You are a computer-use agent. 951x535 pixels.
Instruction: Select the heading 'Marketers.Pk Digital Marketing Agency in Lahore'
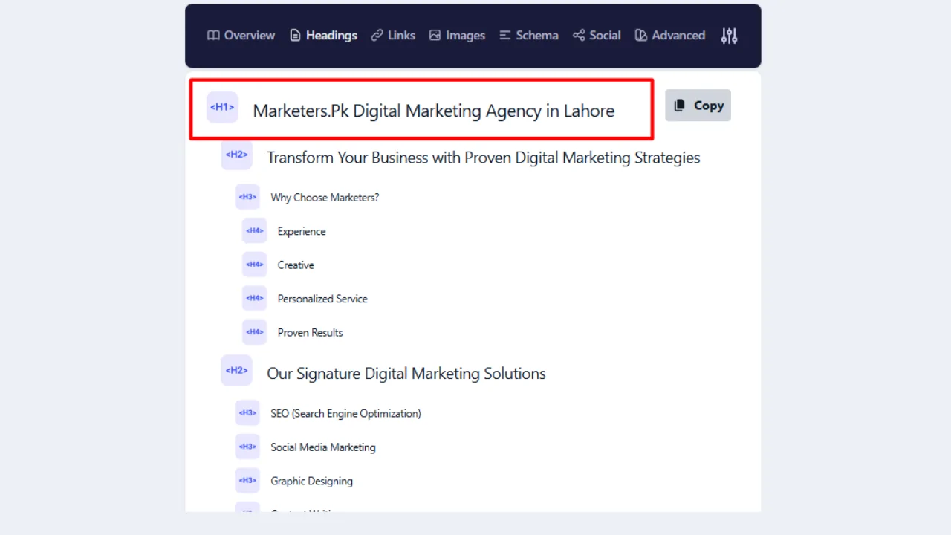(434, 111)
